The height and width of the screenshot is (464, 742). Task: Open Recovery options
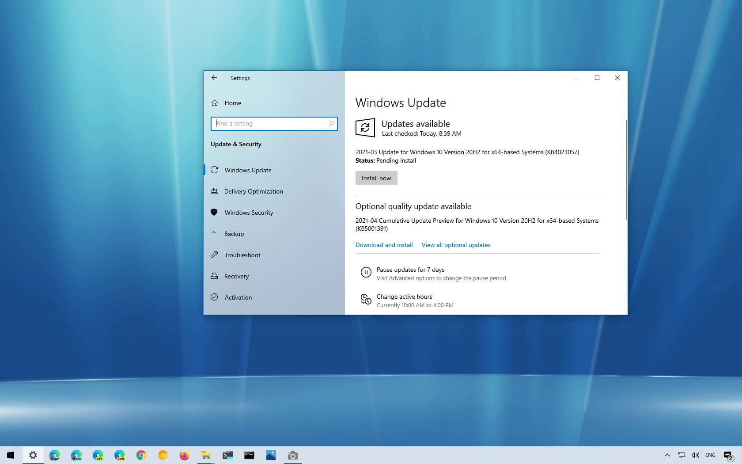pyautogui.click(x=274, y=276)
